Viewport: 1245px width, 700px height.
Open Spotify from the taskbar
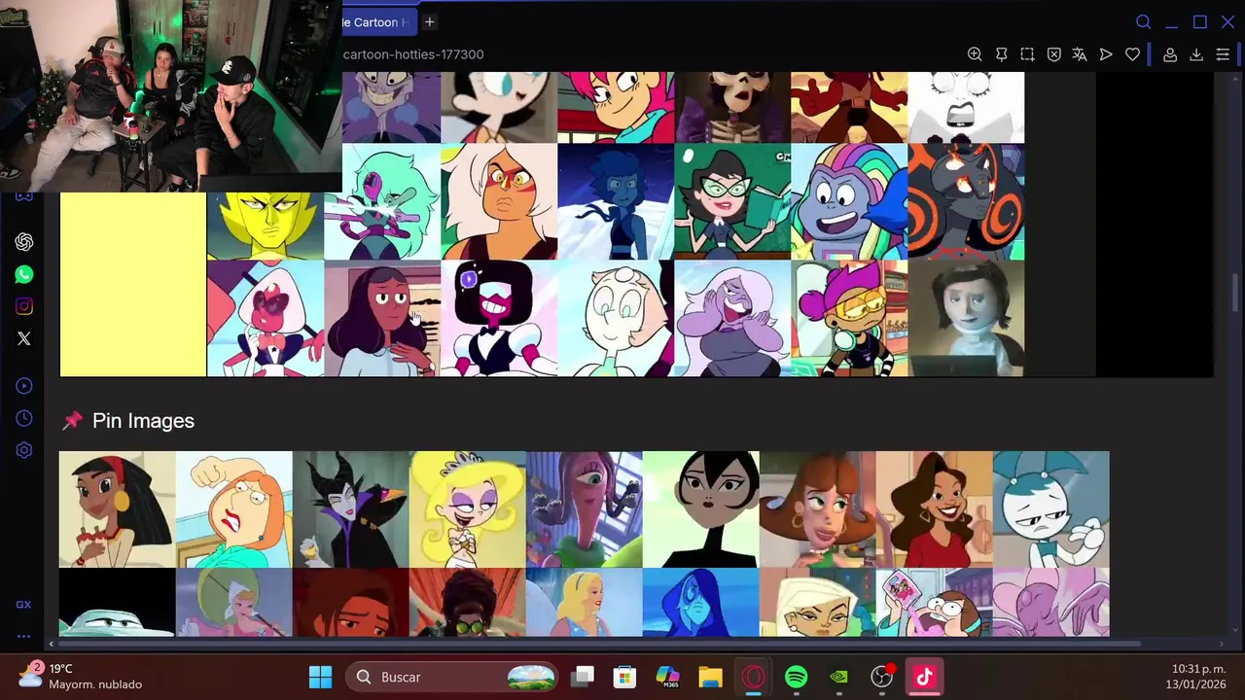(796, 677)
